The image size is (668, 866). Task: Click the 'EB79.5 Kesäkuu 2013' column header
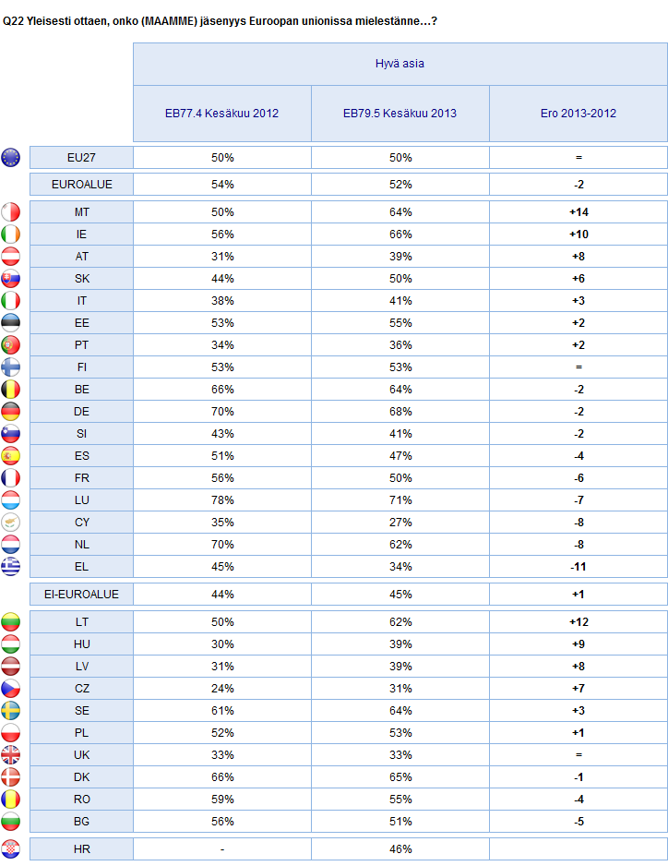coord(400,114)
